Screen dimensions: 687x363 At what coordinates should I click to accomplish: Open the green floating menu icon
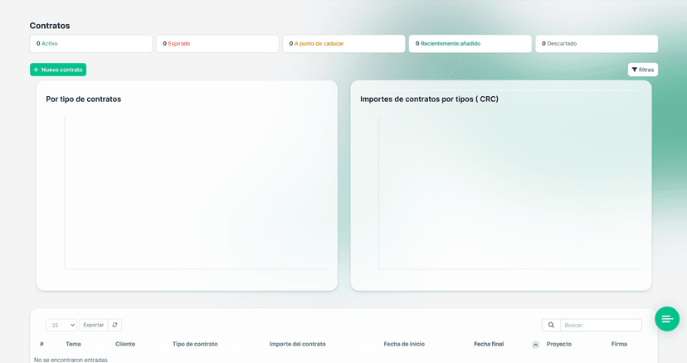666,319
